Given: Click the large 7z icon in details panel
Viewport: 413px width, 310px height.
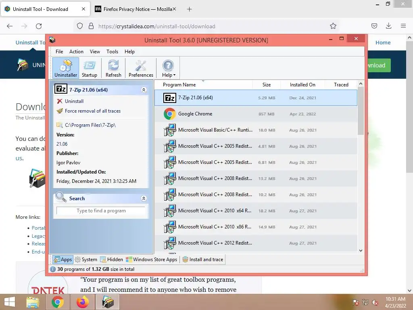Looking at the screenshot, I should coord(61,89).
